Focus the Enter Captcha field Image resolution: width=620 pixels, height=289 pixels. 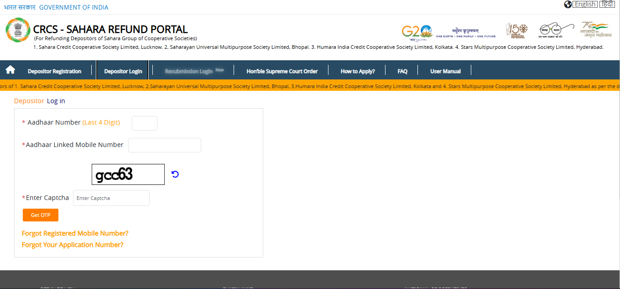click(111, 198)
